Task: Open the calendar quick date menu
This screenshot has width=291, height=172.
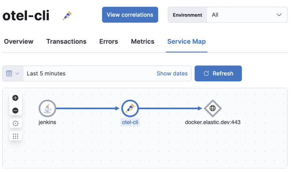Action: 13,74
